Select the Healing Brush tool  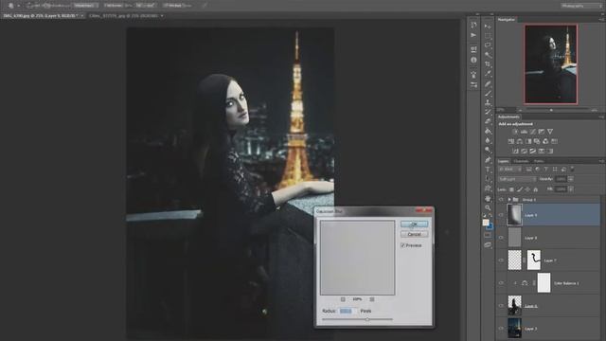(489, 83)
